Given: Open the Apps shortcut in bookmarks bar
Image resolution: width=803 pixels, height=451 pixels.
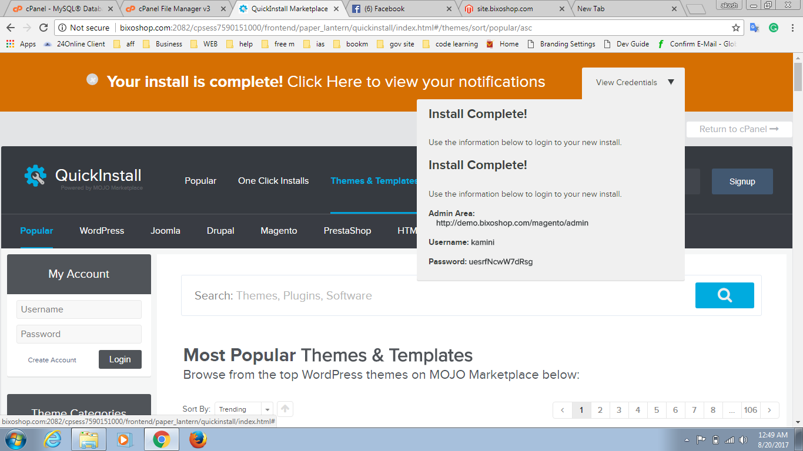Looking at the screenshot, I should (21, 44).
